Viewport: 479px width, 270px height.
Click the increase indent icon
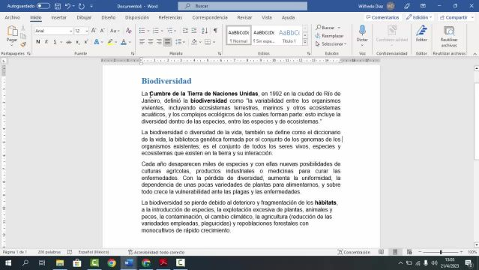(194, 31)
